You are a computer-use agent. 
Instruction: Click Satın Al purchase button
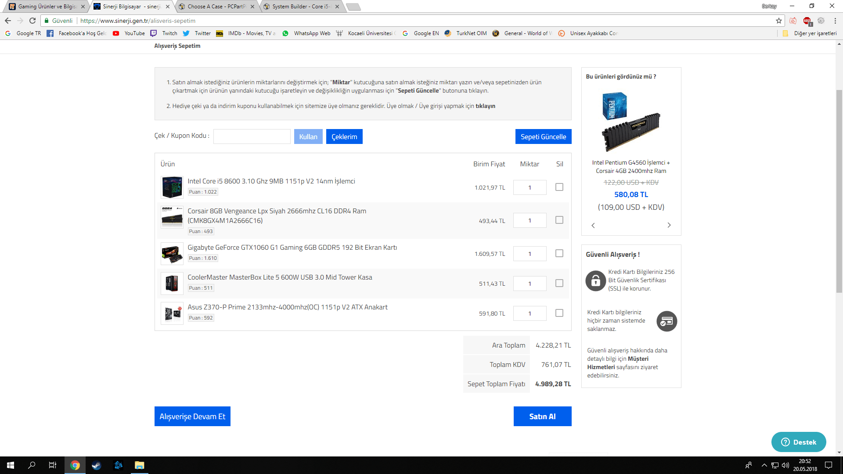(542, 416)
